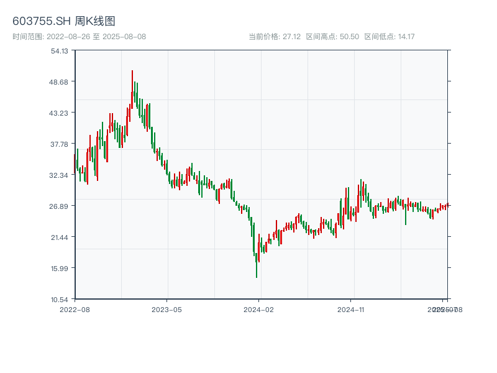
Task: Click the 当前价格 27.12 label
Action: pyautogui.click(x=274, y=37)
